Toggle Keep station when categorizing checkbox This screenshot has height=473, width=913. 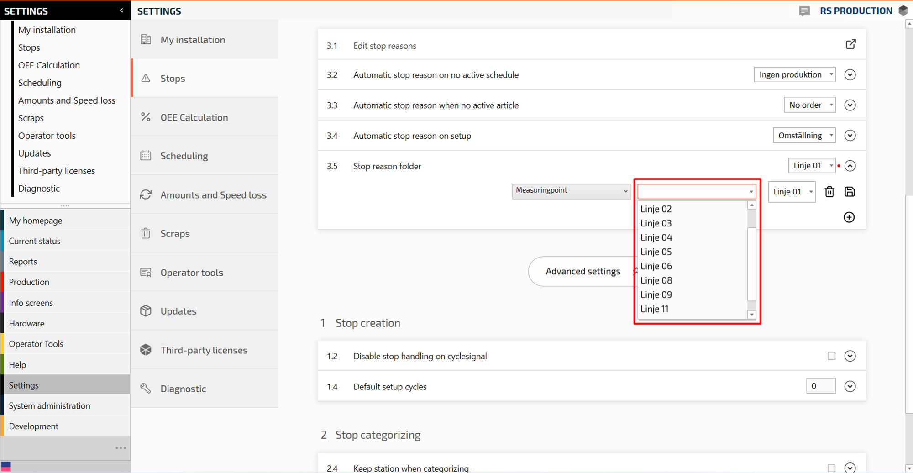tap(831, 468)
